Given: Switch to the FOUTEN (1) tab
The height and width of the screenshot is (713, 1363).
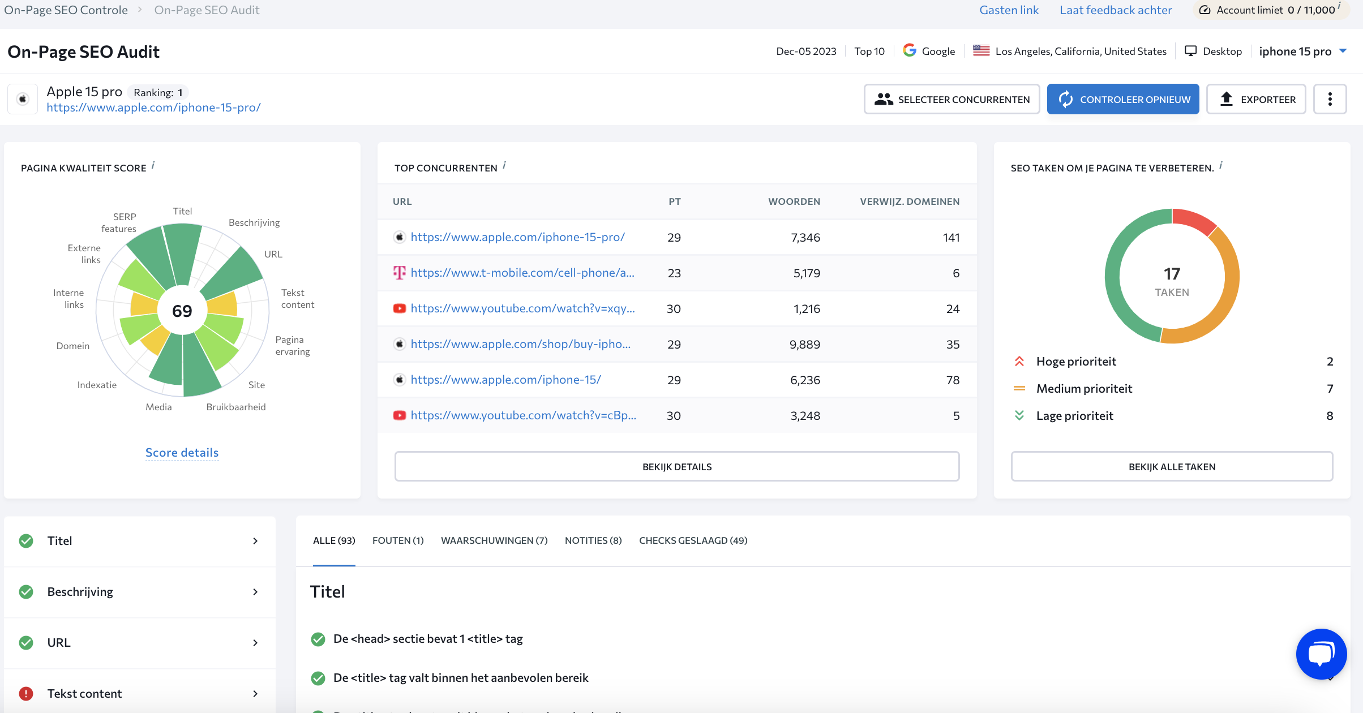Looking at the screenshot, I should point(398,540).
